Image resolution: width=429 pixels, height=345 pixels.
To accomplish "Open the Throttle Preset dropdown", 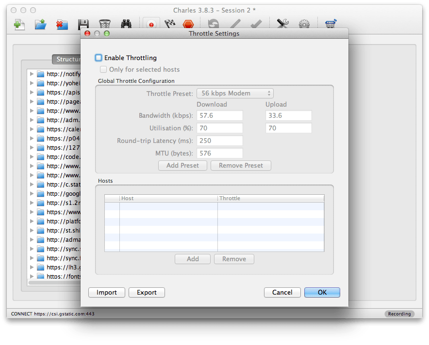I will 235,94.
